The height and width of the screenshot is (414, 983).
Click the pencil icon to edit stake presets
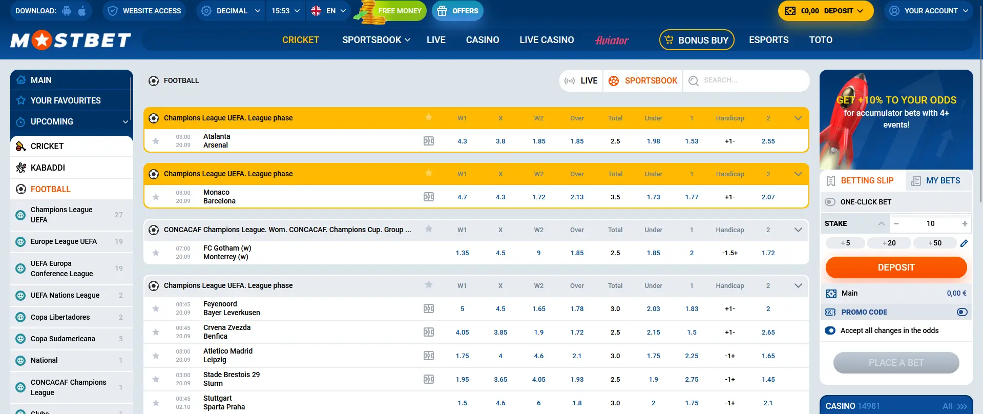(x=964, y=243)
